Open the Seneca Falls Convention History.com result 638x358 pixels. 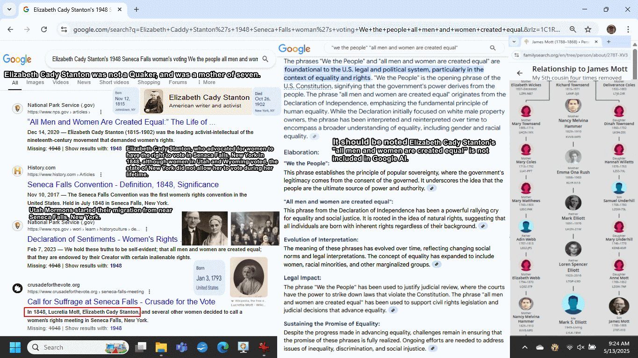point(123,184)
